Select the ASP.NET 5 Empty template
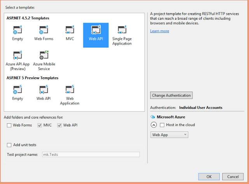Image resolution: width=249 pixels, height=184 pixels. (x=18, y=93)
